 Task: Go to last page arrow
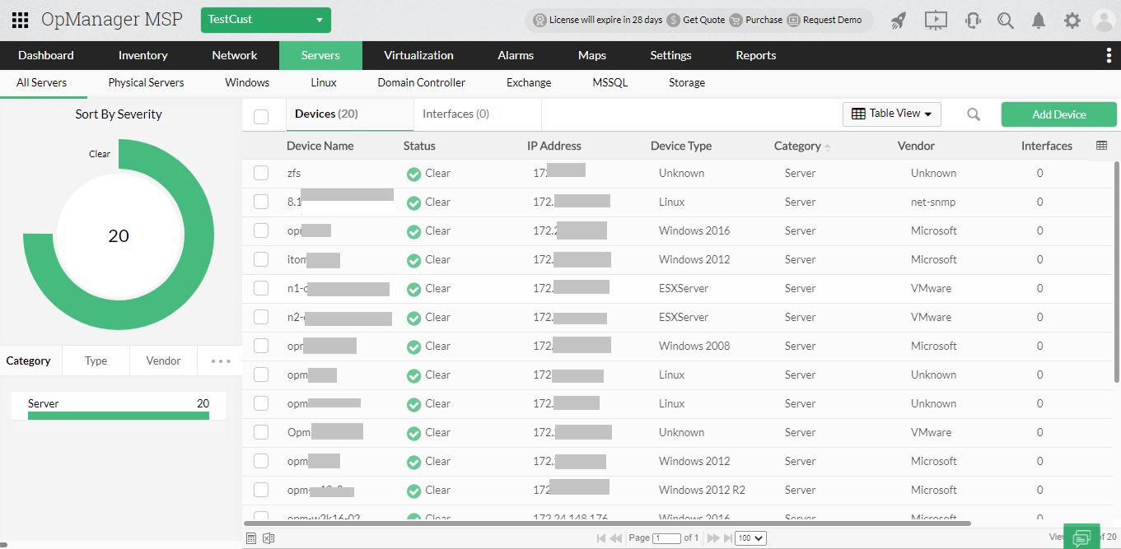(727, 538)
